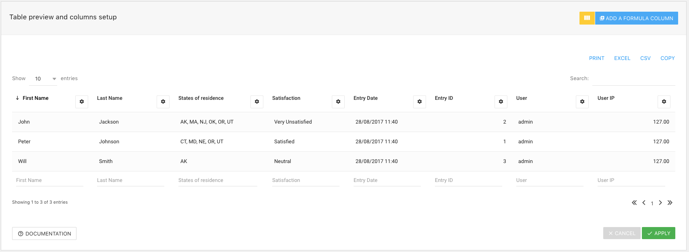Open Entry ID column settings gear

[501, 102]
